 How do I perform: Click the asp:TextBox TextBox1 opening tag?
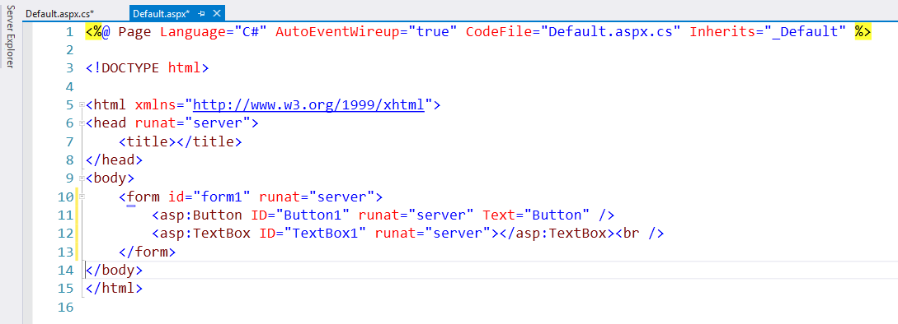tap(325, 234)
